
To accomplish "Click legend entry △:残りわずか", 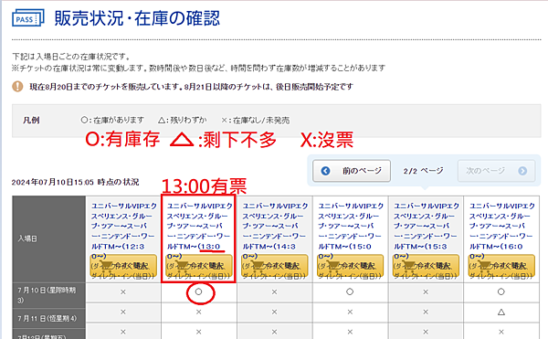I will tap(182, 121).
